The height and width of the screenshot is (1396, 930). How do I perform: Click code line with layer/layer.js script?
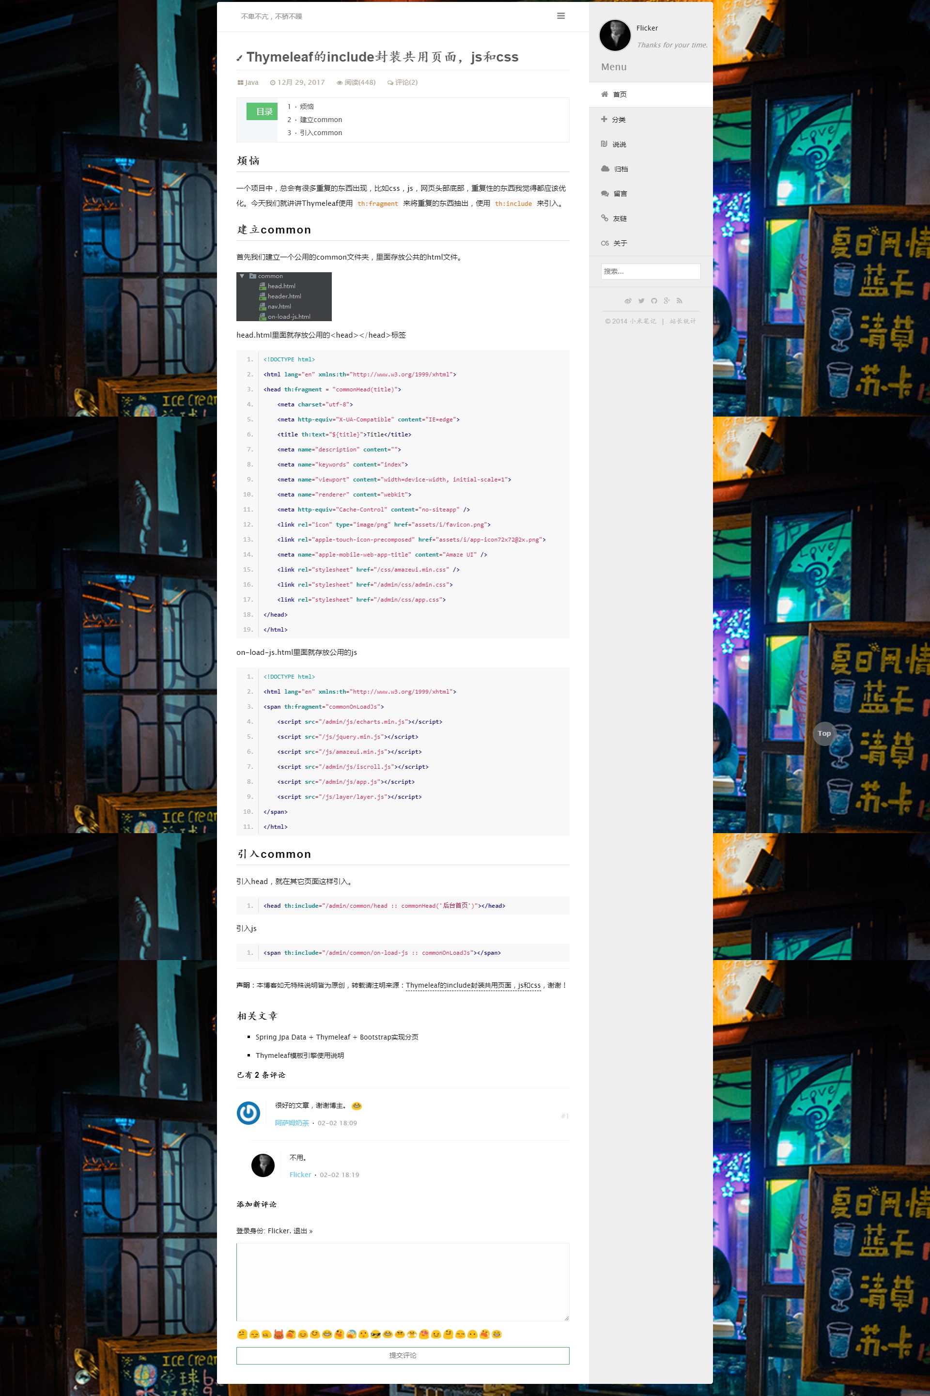[349, 796]
